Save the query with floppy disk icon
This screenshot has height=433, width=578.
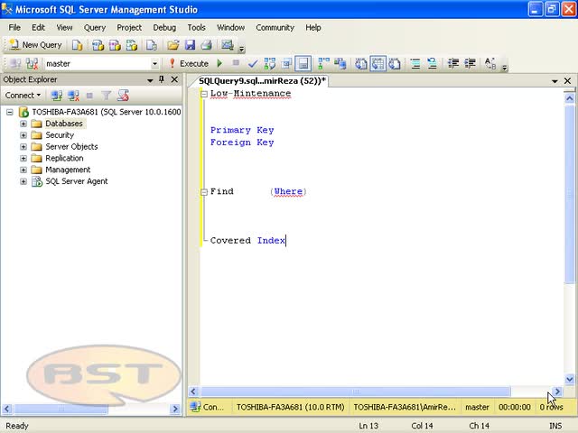click(x=190, y=45)
